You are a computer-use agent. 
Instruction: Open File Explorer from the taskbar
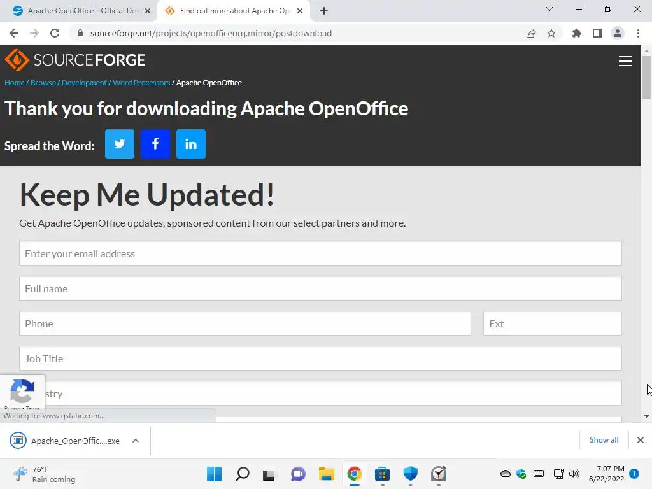(327, 474)
